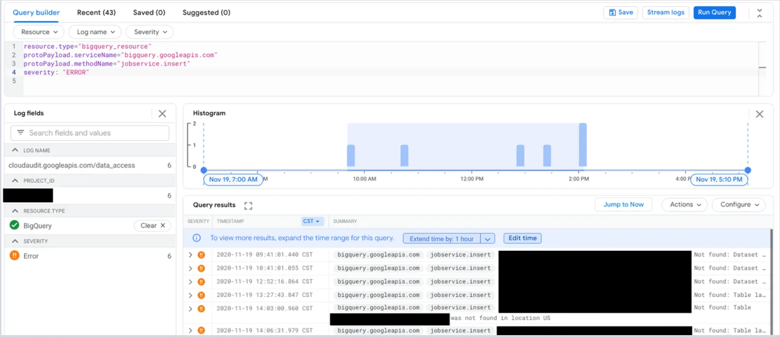Open the Recent (43) tab

click(96, 12)
